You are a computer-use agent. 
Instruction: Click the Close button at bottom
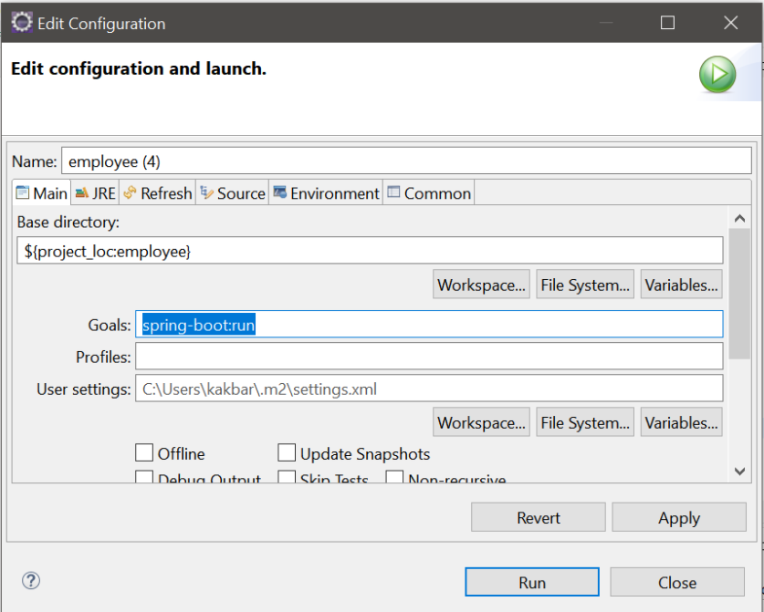pyautogui.click(x=677, y=582)
